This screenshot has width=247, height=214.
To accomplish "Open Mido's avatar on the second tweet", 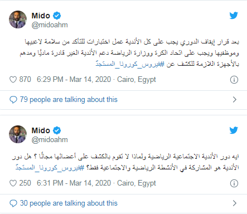I will pyautogui.click(x=18, y=134).
